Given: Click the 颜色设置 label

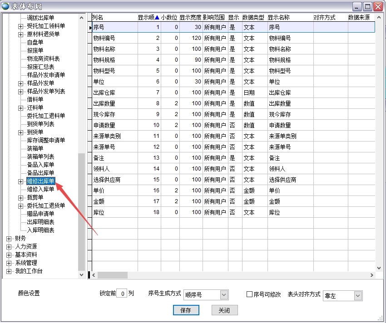Looking at the screenshot, I should [x=29, y=294].
